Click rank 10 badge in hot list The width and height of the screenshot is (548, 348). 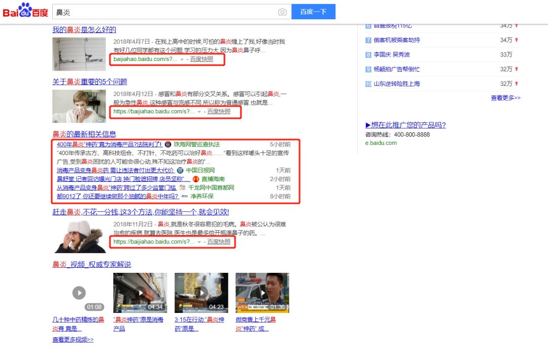tap(368, 84)
